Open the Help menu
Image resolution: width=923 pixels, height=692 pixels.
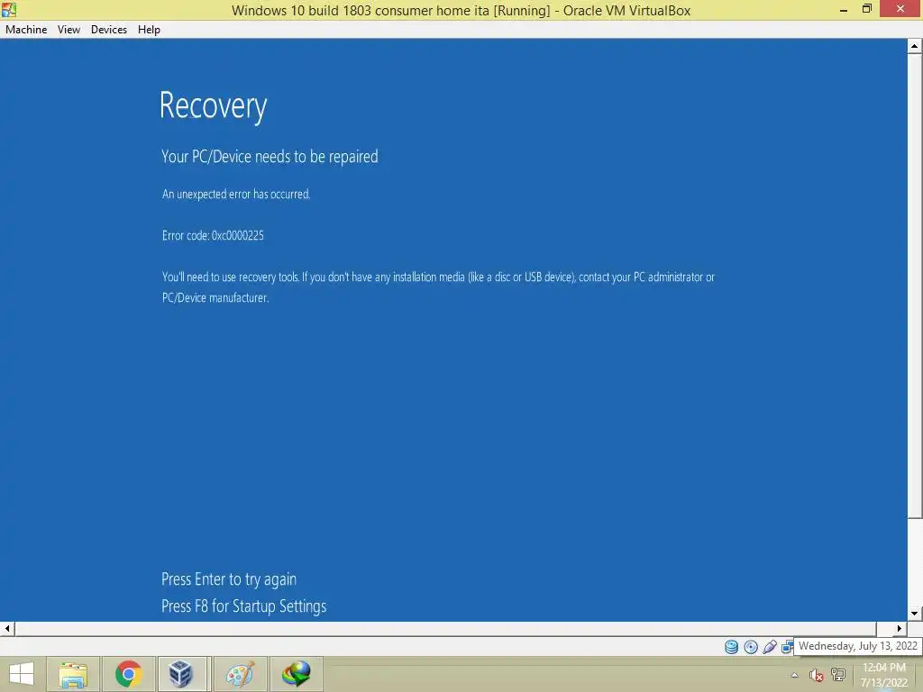(149, 30)
